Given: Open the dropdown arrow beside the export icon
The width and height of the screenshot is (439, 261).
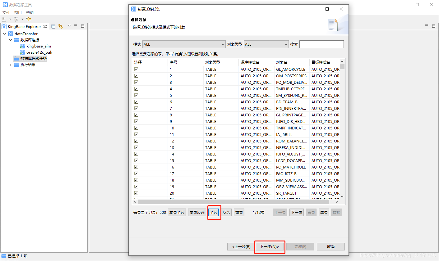Looking at the screenshot, I should click(22, 19).
